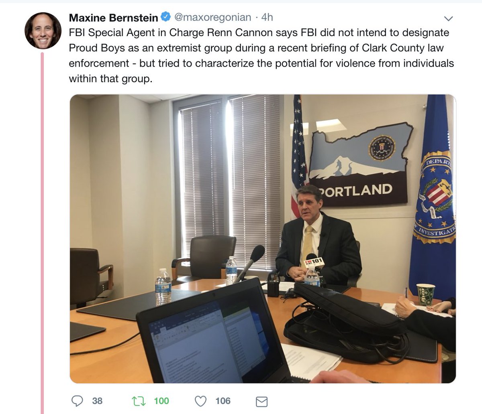Click the man in suit in photo

(x=317, y=237)
